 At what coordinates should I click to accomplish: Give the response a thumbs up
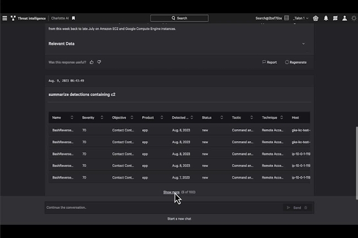92,62
